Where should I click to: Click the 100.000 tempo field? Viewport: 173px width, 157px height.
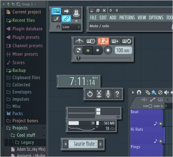click(123, 50)
